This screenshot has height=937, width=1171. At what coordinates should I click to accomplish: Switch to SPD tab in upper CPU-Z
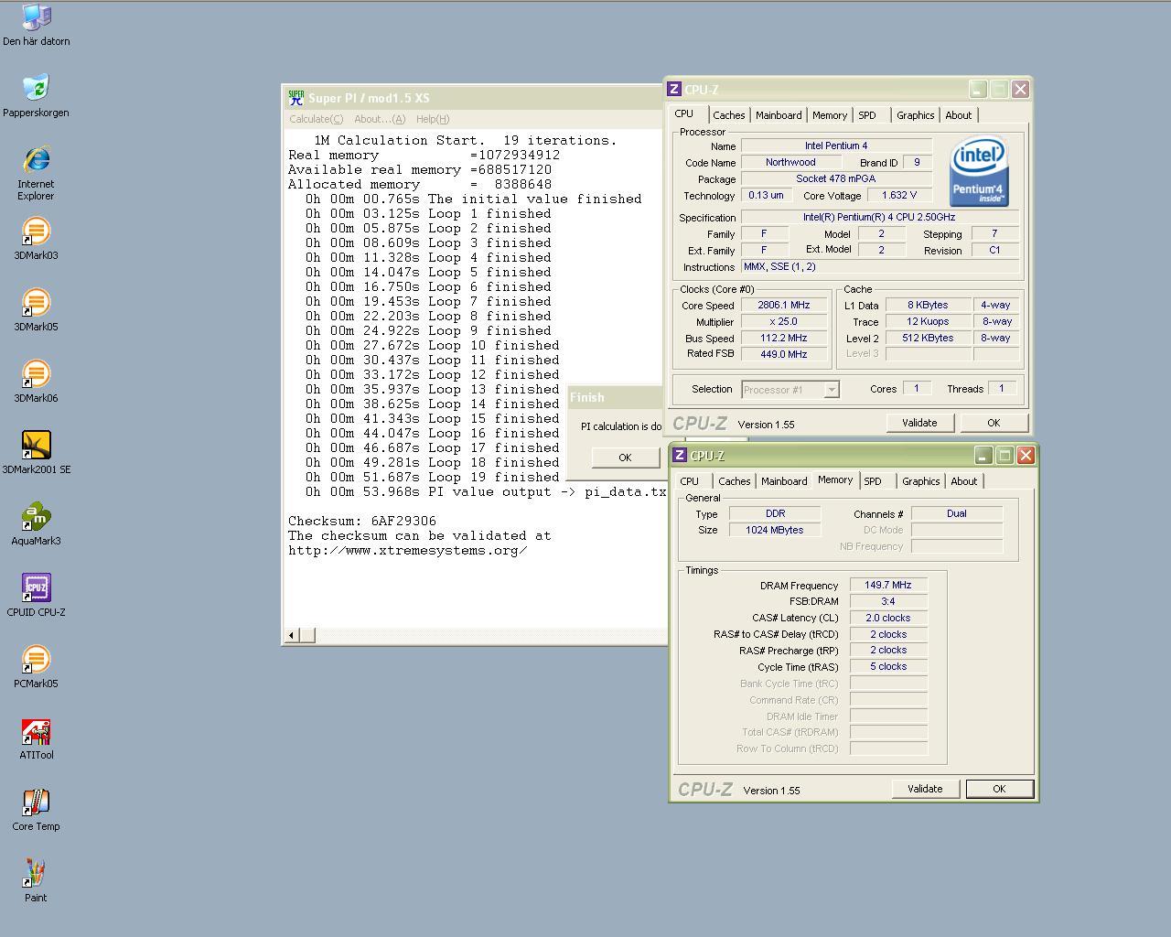(867, 115)
